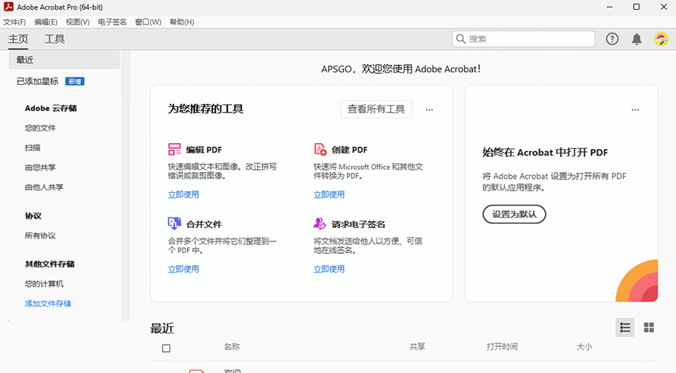Click in the 搜索 input field

tap(523, 39)
